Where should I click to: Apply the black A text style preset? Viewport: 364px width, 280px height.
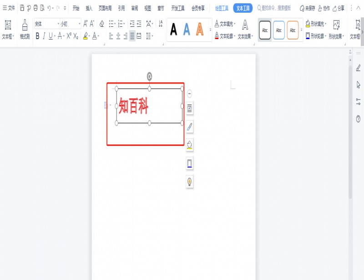click(x=173, y=30)
